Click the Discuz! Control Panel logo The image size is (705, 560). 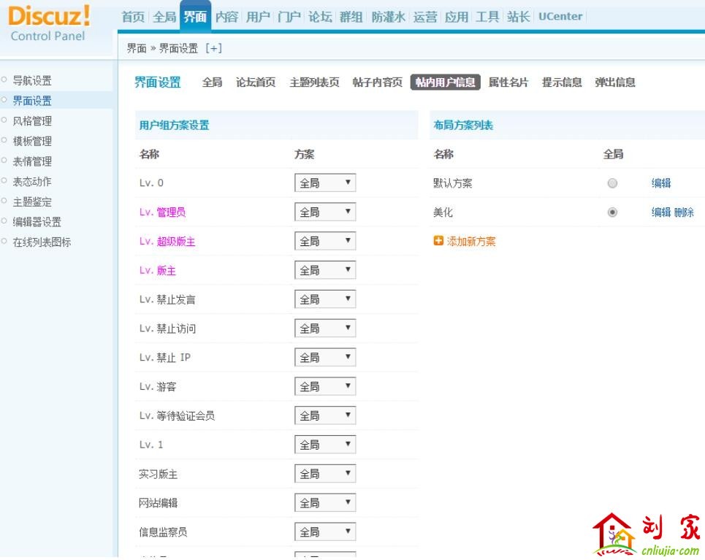click(x=50, y=23)
